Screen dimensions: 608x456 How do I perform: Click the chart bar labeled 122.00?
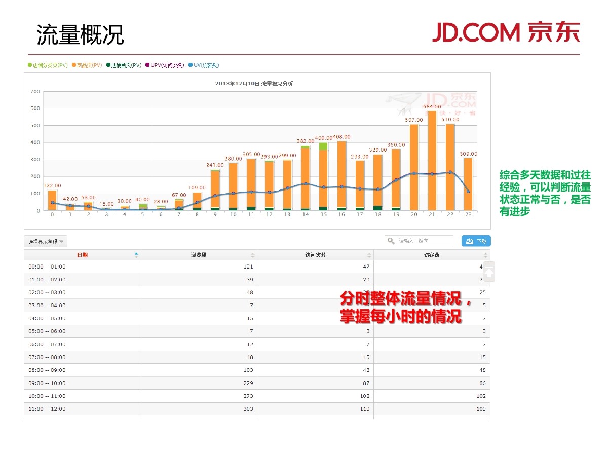[52, 200]
